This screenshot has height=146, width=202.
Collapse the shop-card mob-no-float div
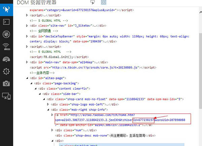(x=44, y=99)
